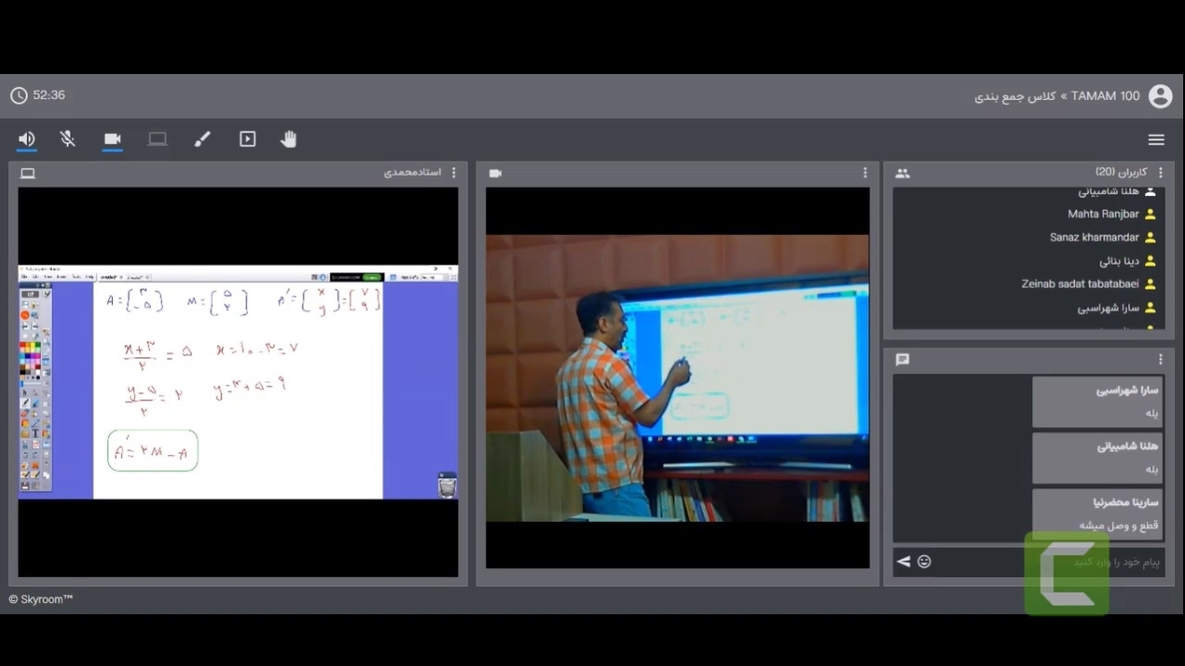Open the chat panel options menu
Image resolution: width=1185 pixels, height=666 pixels.
1160,360
